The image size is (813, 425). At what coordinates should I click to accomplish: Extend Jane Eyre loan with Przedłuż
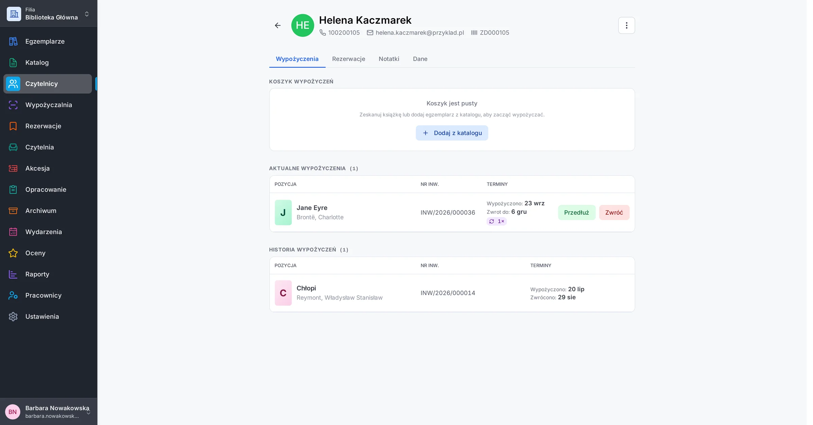[577, 213]
